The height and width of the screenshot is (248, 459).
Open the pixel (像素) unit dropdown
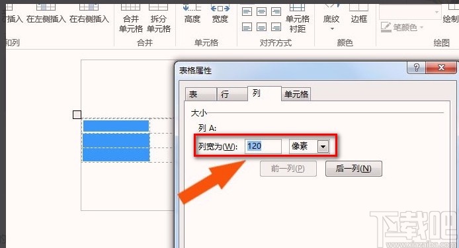tap(323, 146)
